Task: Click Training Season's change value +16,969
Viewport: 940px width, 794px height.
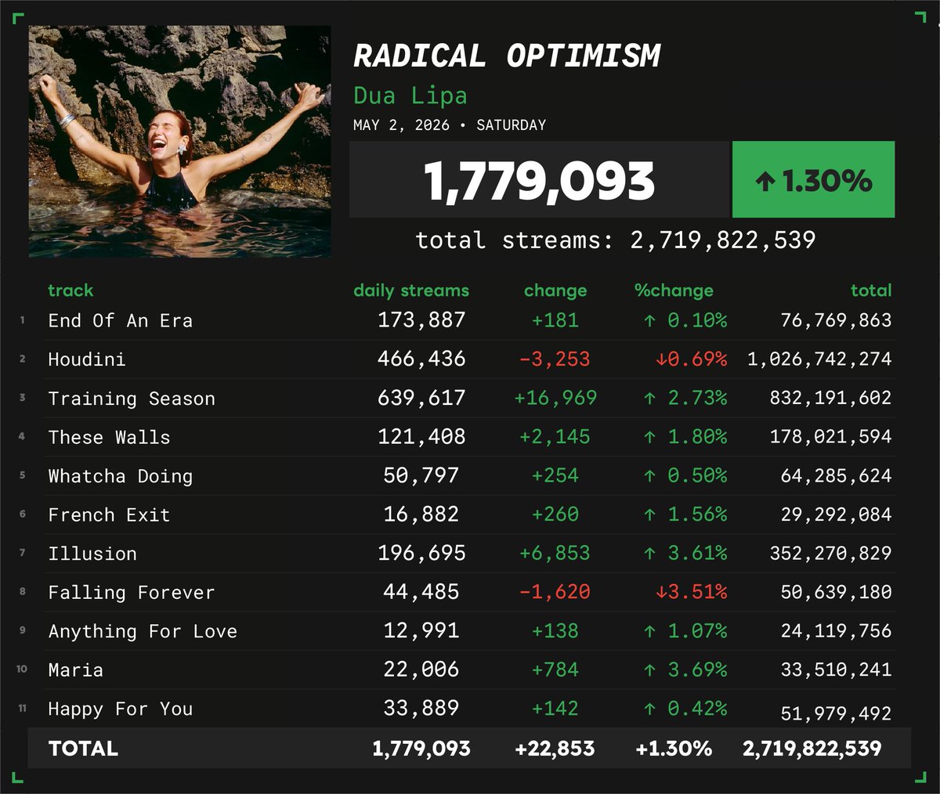Action: click(x=555, y=398)
